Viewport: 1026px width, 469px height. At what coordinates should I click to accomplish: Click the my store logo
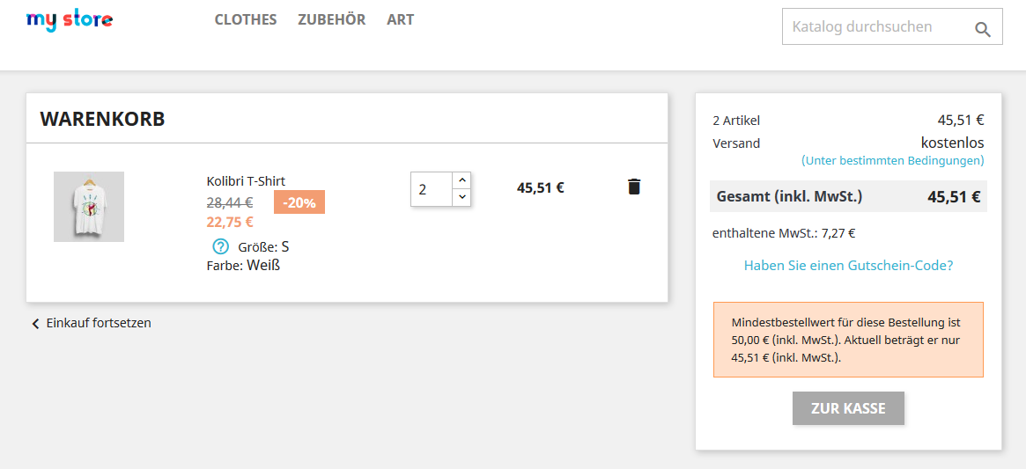(x=70, y=19)
